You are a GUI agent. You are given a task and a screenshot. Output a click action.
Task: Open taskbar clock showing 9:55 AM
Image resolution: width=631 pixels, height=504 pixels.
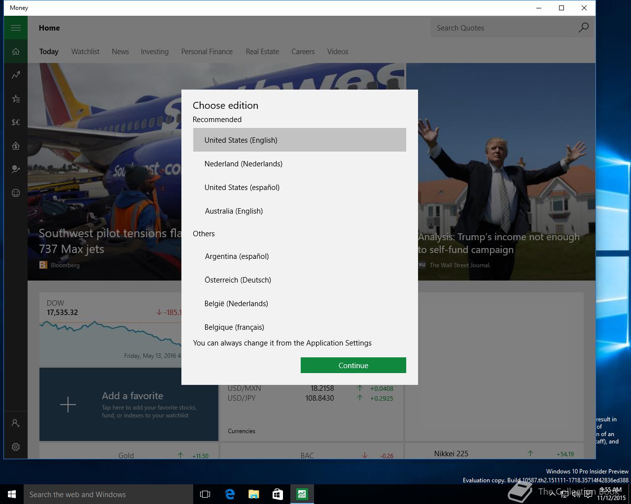tap(611, 494)
